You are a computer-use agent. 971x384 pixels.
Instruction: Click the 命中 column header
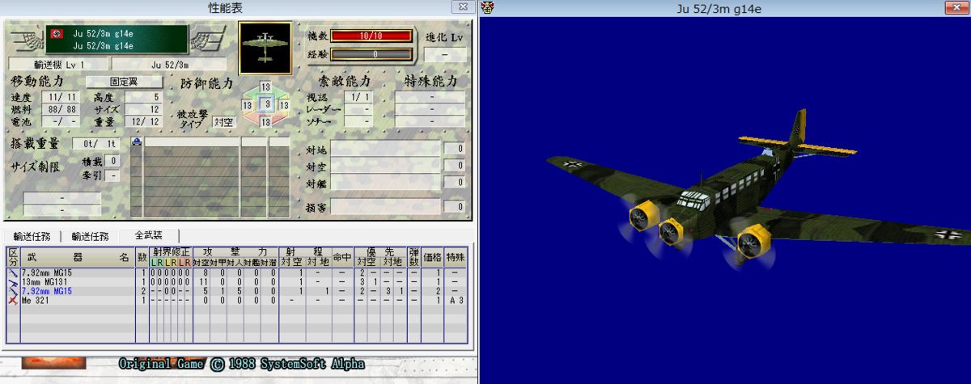tap(342, 257)
